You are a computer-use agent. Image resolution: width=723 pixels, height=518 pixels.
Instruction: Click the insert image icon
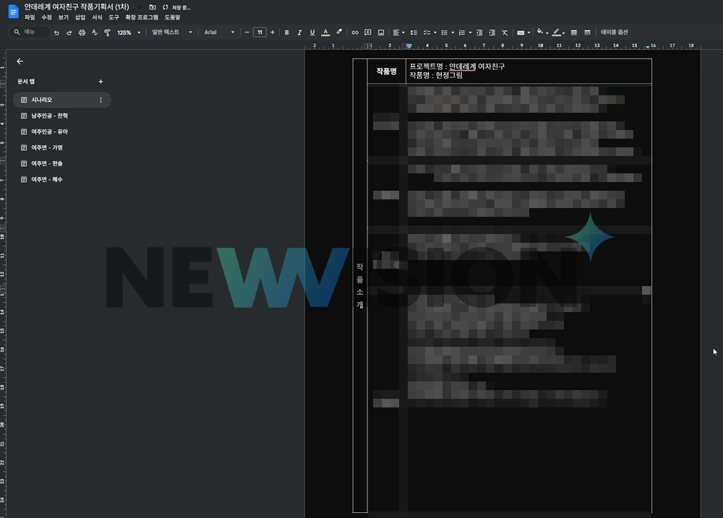(x=381, y=33)
